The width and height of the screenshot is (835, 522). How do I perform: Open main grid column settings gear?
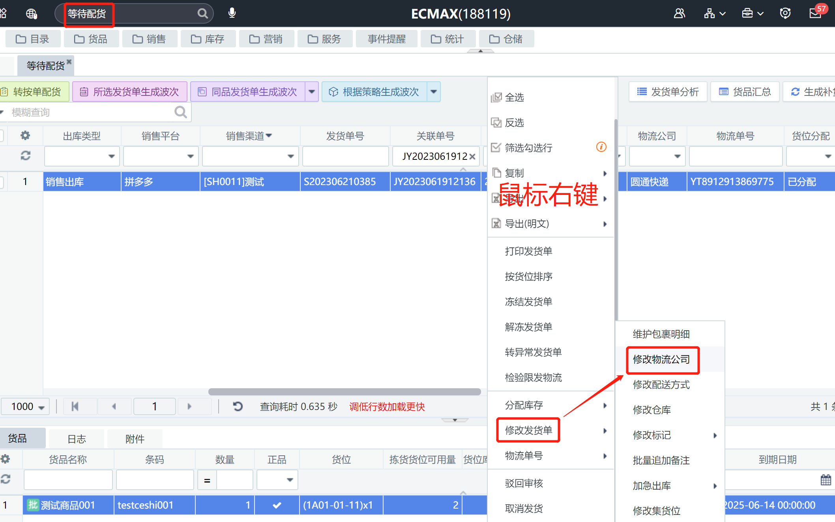(25, 136)
